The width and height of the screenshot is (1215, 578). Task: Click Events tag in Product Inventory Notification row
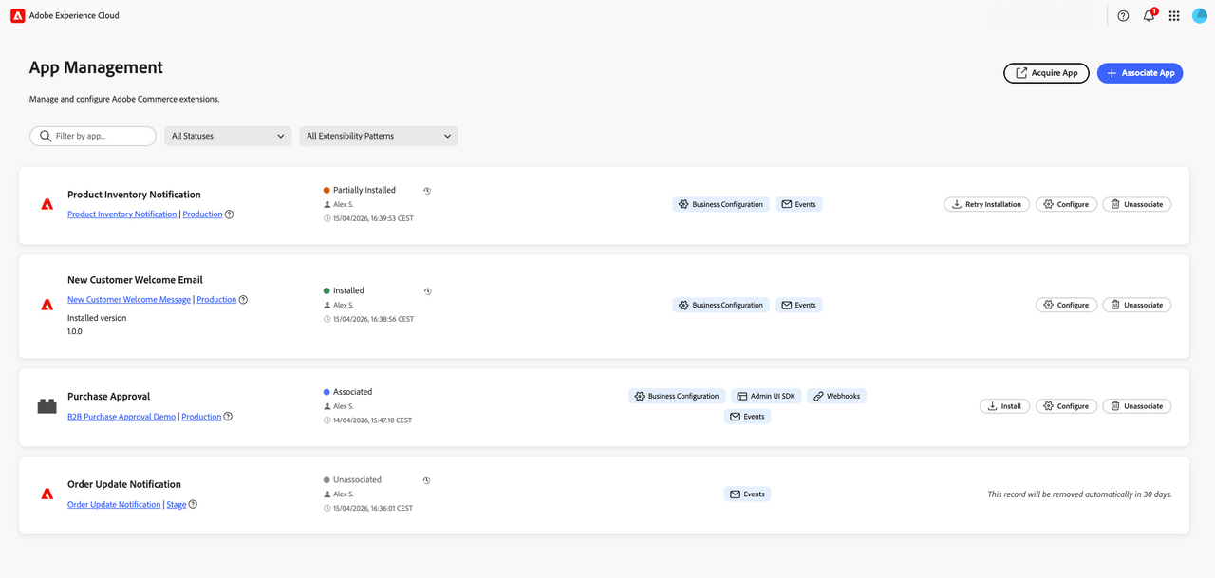tap(798, 204)
